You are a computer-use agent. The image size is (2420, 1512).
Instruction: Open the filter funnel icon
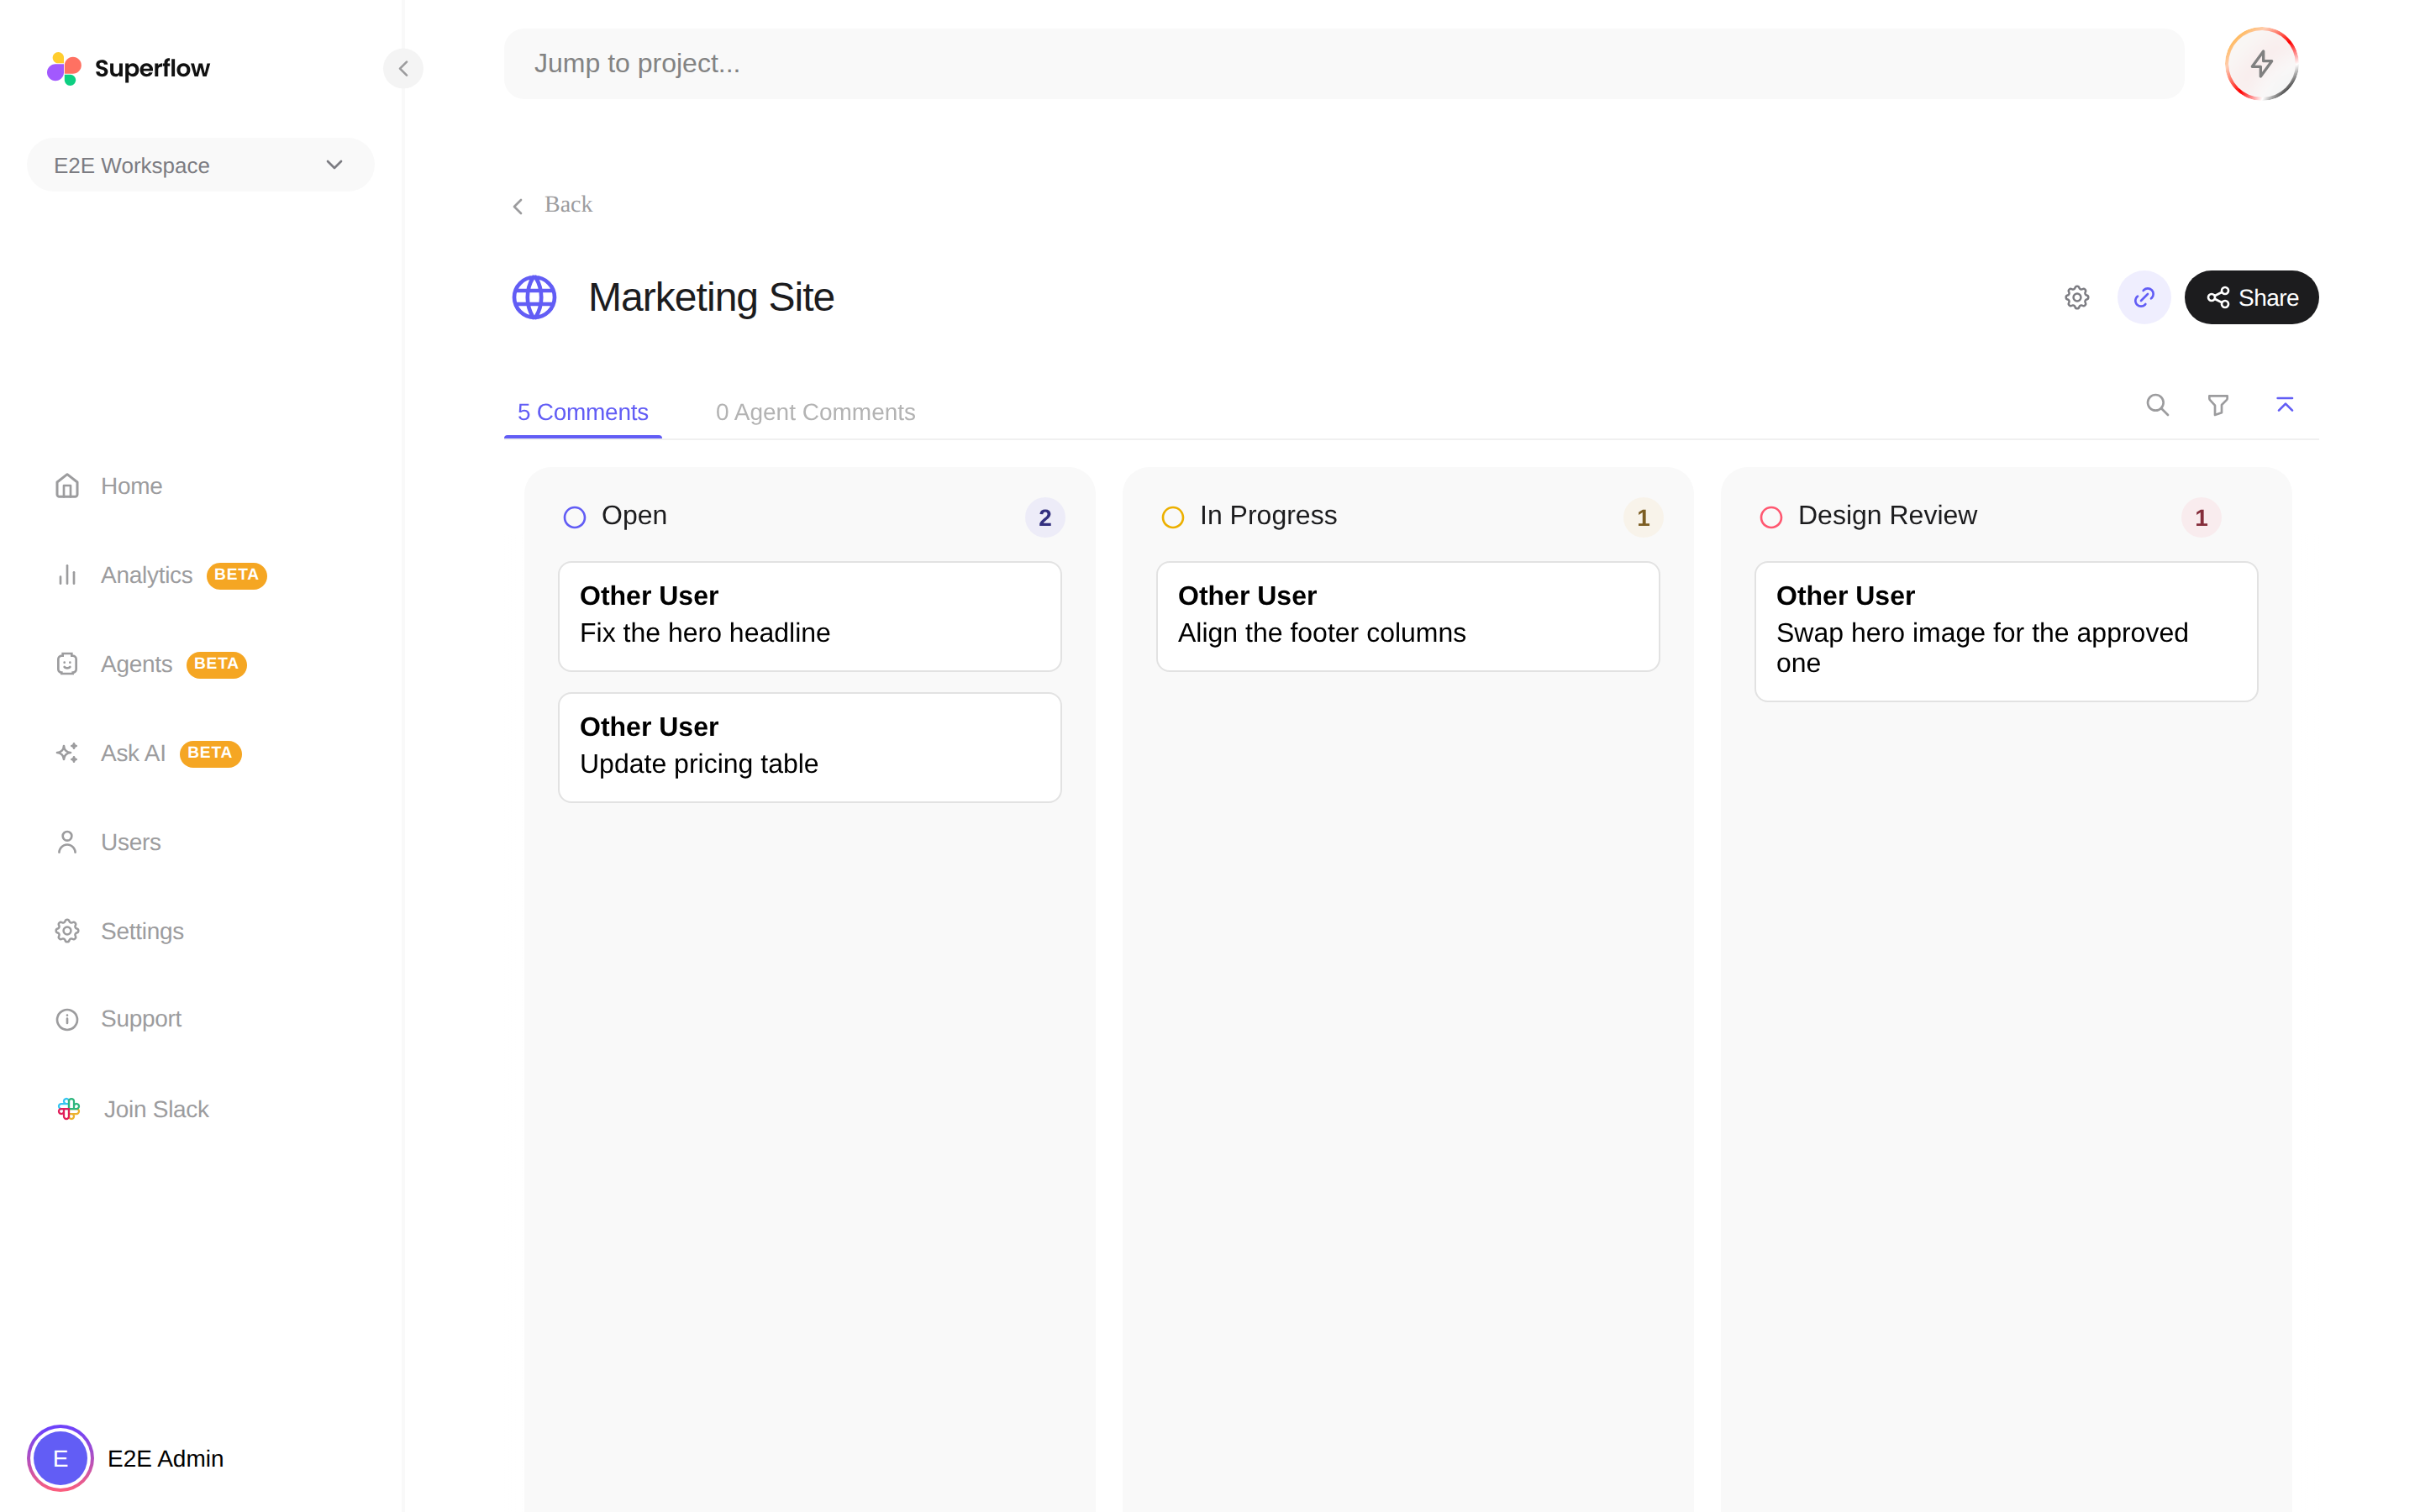tap(2218, 405)
